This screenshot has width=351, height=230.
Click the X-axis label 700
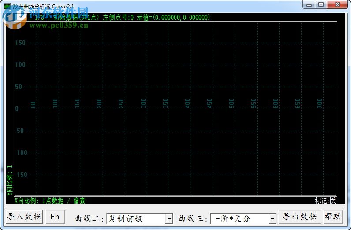(320, 103)
